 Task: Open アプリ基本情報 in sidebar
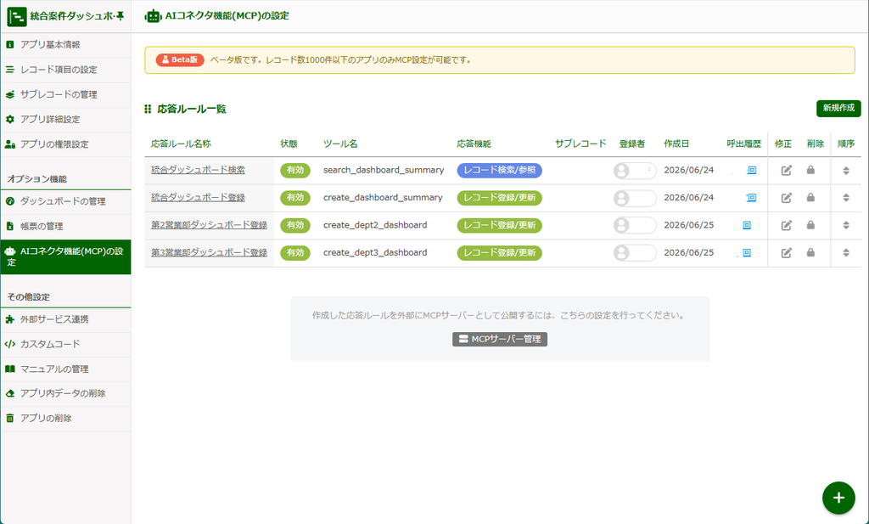point(66,45)
